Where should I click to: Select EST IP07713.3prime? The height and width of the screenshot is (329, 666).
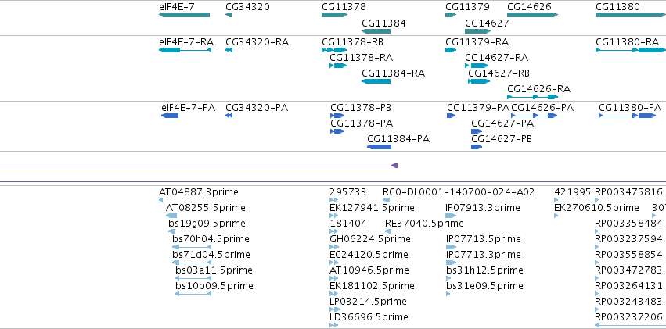pos(451,263)
